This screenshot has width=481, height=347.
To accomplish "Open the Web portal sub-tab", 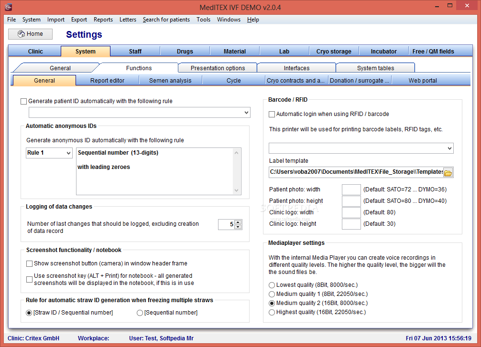I will click(x=423, y=81).
